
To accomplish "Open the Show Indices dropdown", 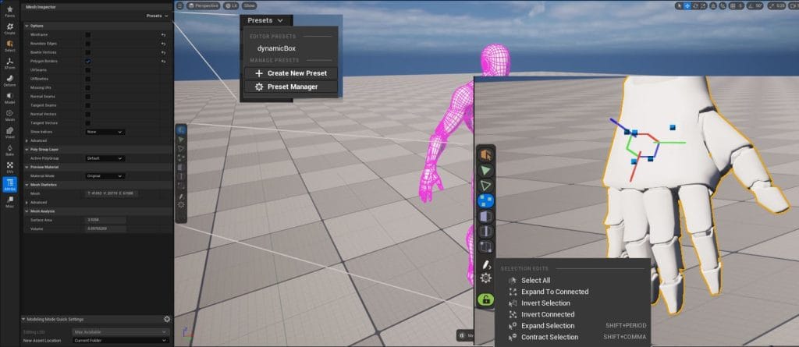I will coord(105,132).
